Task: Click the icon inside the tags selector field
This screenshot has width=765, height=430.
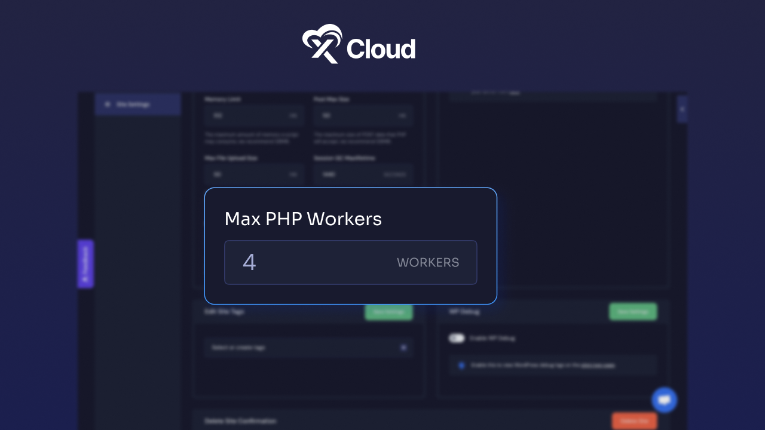Action: pyautogui.click(x=403, y=348)
